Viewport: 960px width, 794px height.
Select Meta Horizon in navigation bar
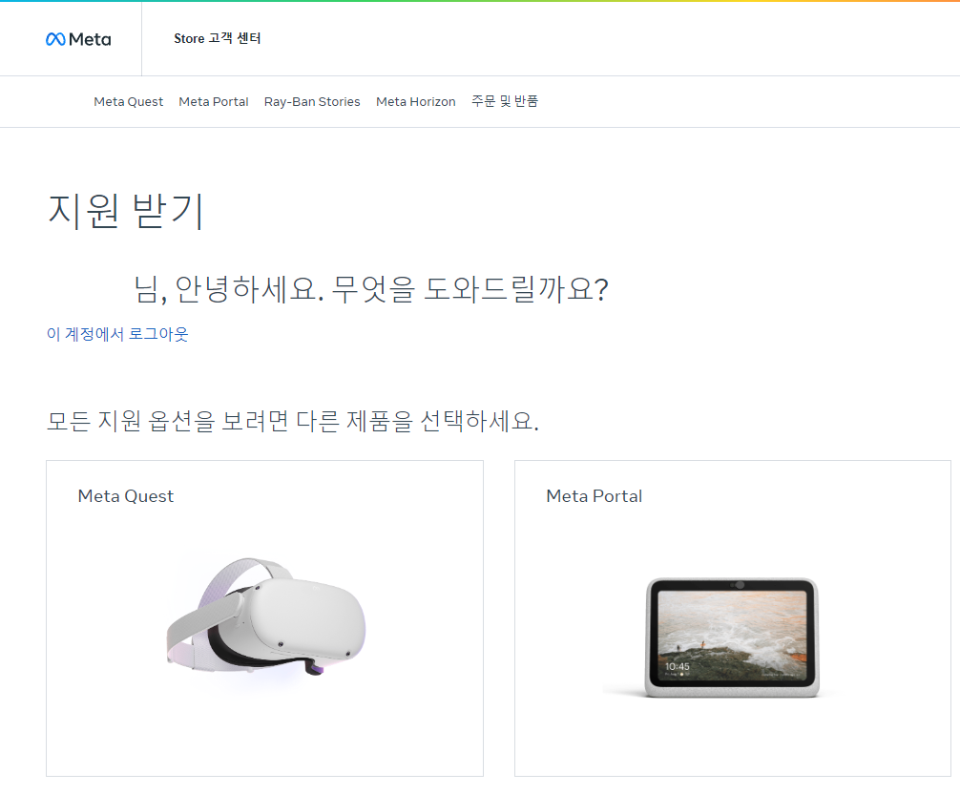(416, 101)
